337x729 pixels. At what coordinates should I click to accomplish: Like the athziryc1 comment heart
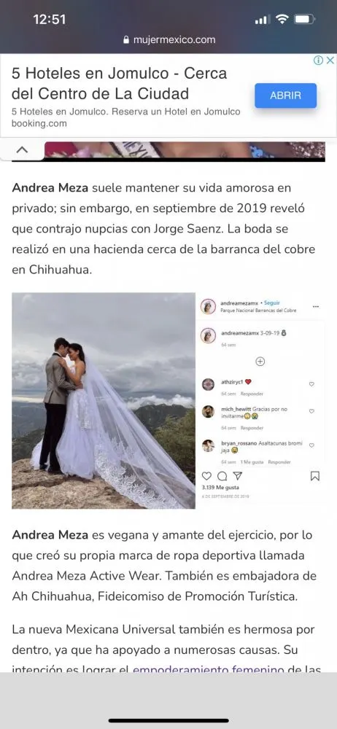(x=312, y=384)
